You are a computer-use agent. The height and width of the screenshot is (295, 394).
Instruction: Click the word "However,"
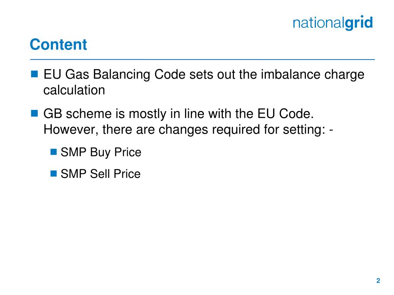(x=71, y=130)
